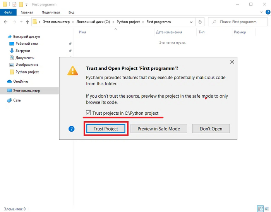271x212 pixels.
Task: Open the quick access toolbar dropdown arrow
Action: pos(26,5)
